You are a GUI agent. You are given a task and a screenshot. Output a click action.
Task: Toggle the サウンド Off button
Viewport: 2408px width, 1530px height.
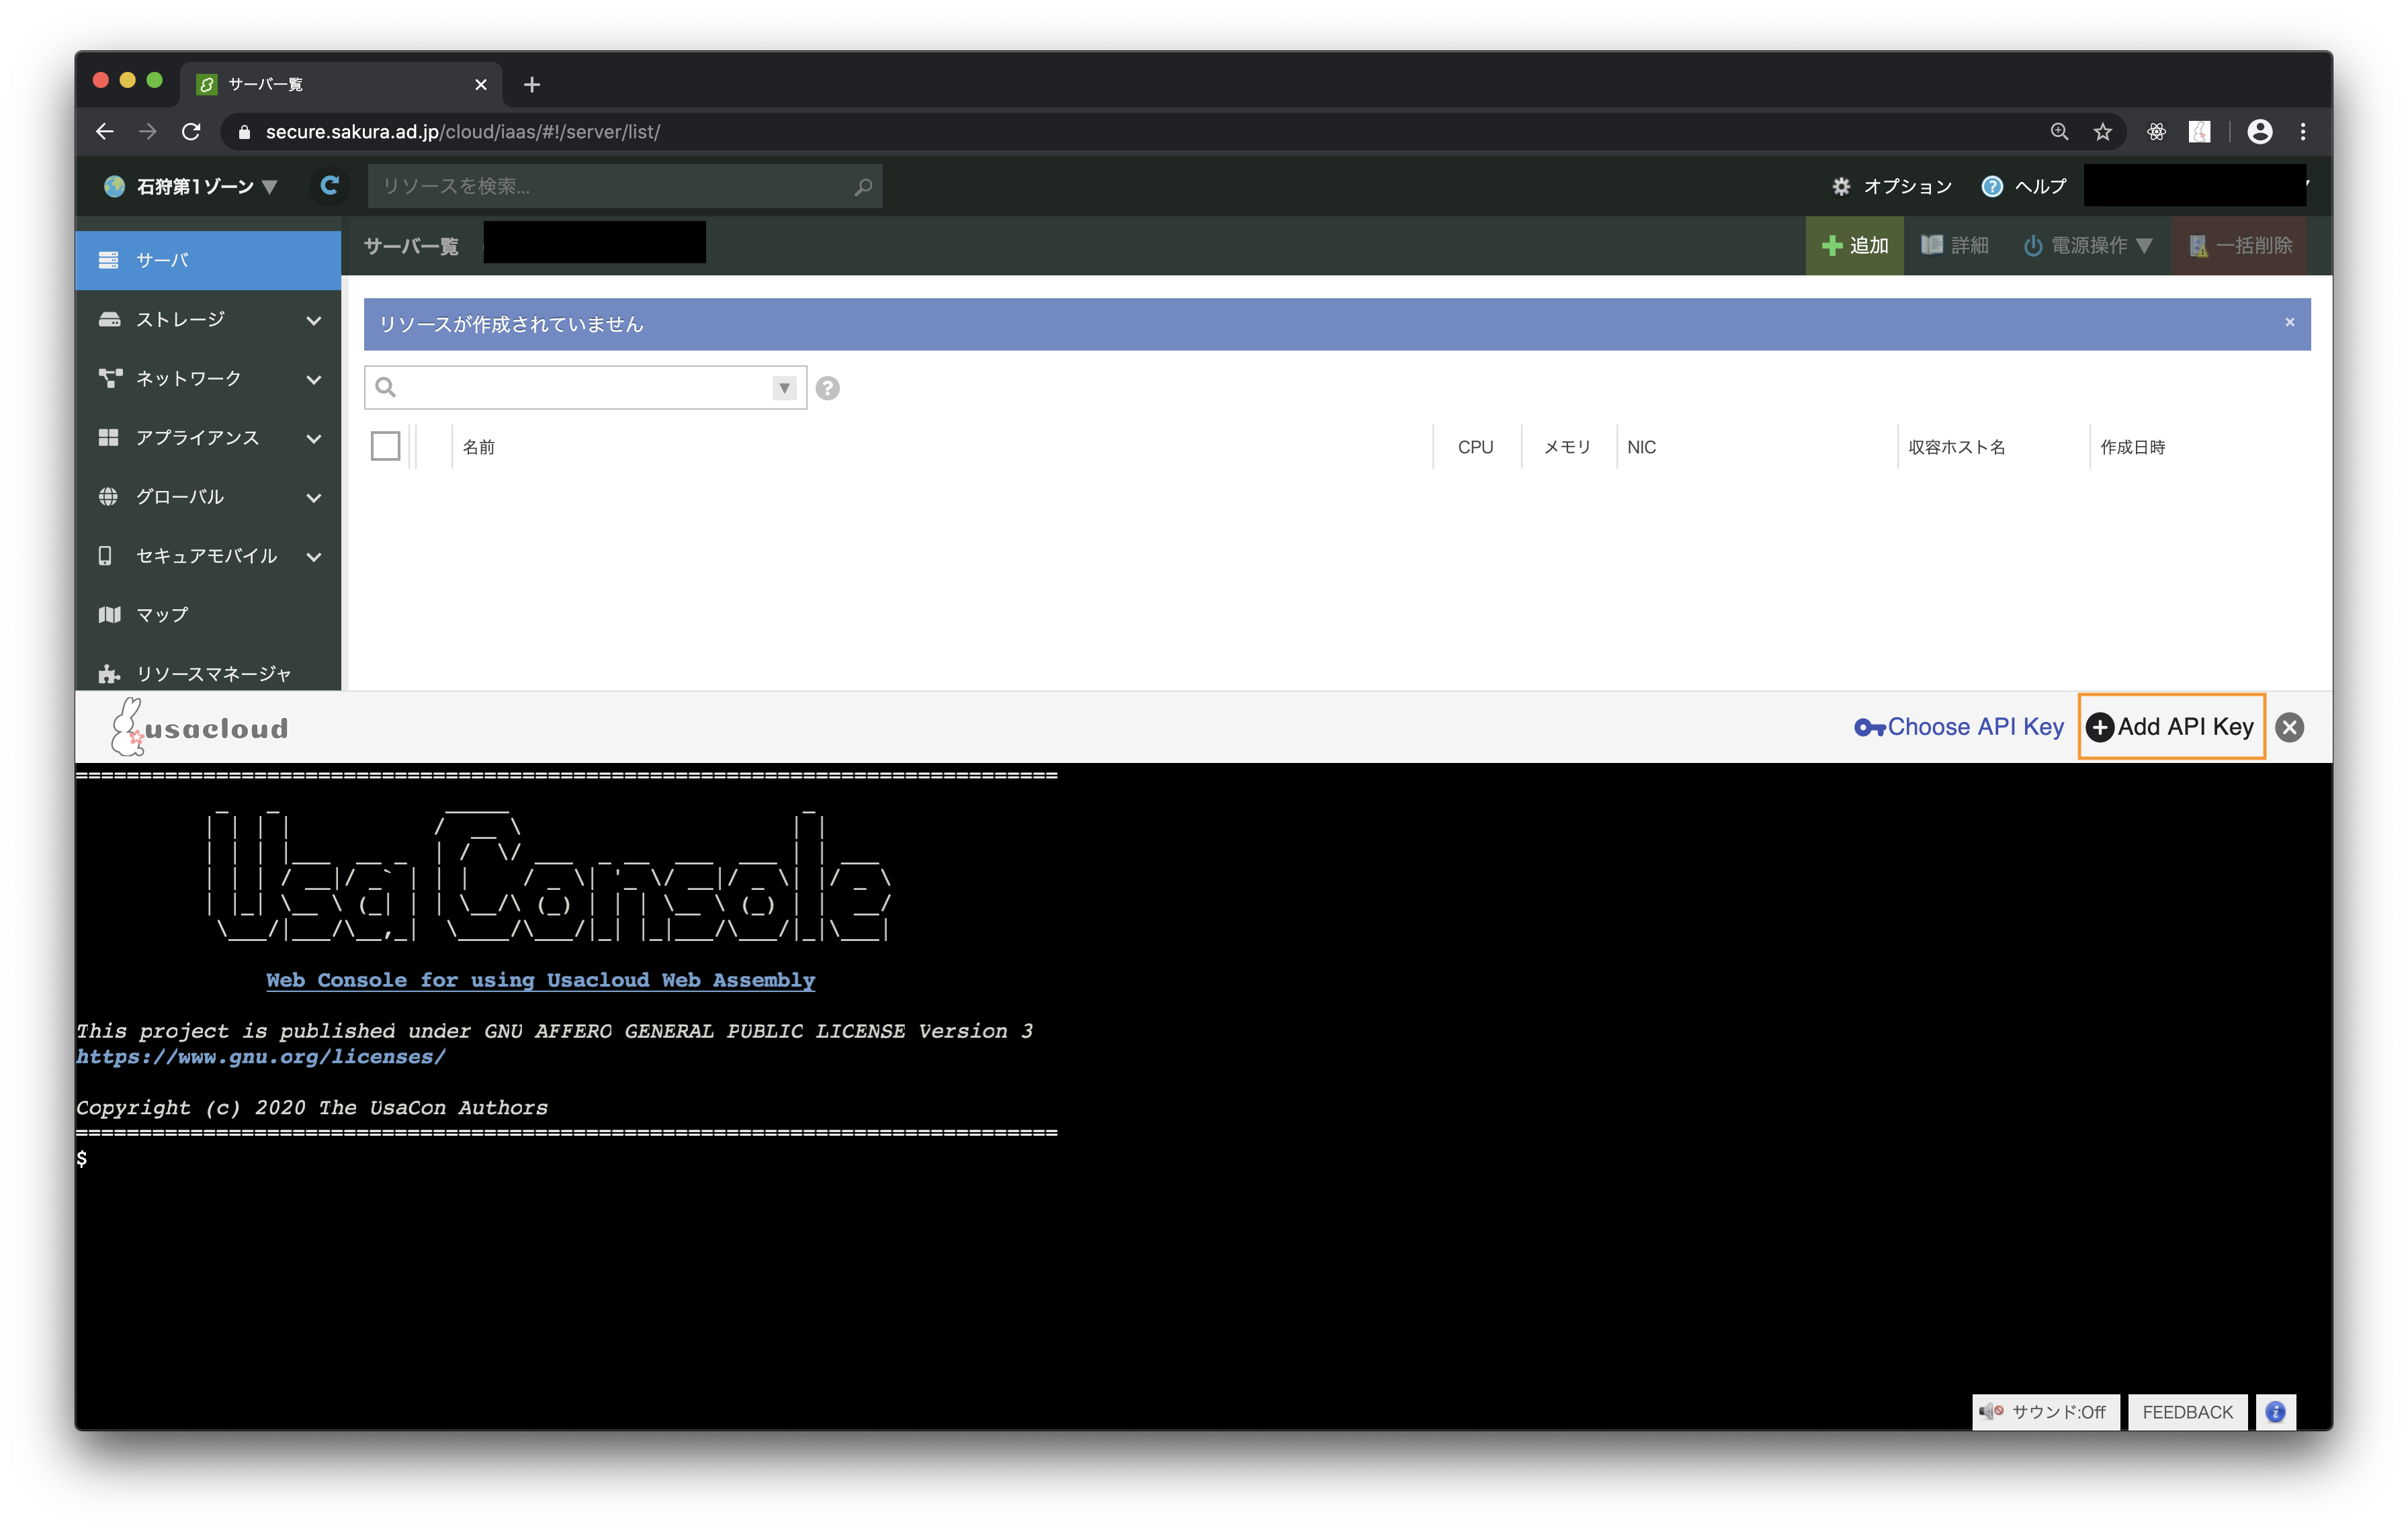point(2041,1409)
